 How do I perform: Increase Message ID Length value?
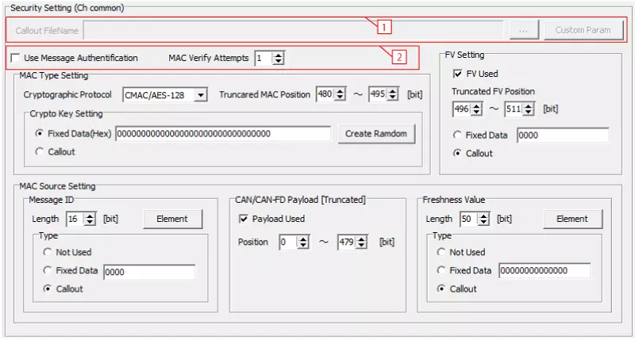point(90,216)
